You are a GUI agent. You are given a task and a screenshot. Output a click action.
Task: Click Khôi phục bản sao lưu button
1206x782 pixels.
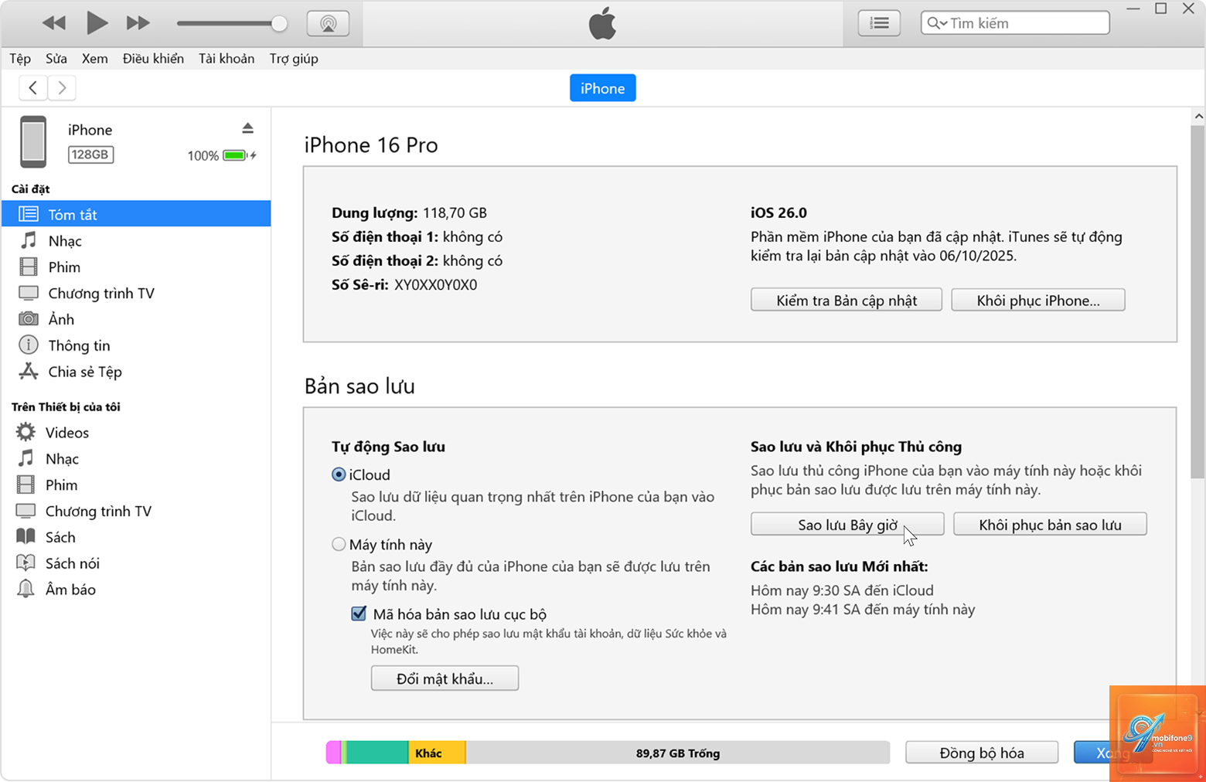(1050, 524)
